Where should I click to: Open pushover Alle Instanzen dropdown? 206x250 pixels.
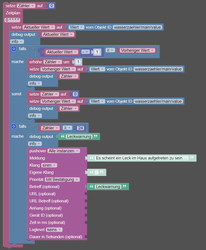[x=64, y=151]
